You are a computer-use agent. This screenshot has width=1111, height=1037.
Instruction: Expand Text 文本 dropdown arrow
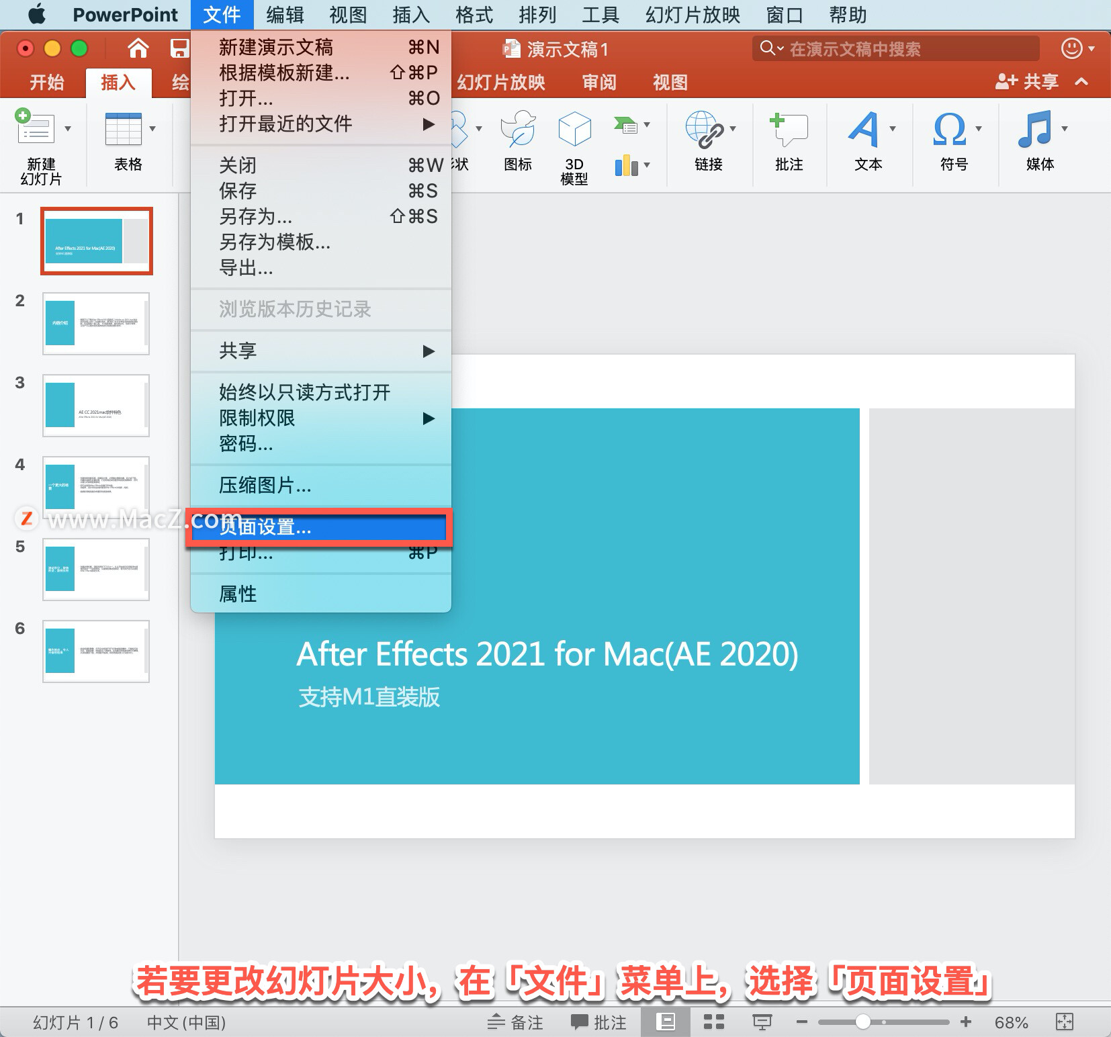tap(893, 128)
